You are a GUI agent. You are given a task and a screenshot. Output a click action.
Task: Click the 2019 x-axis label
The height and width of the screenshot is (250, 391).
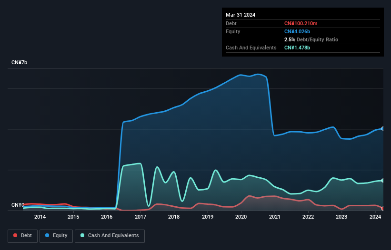(208, 217)
